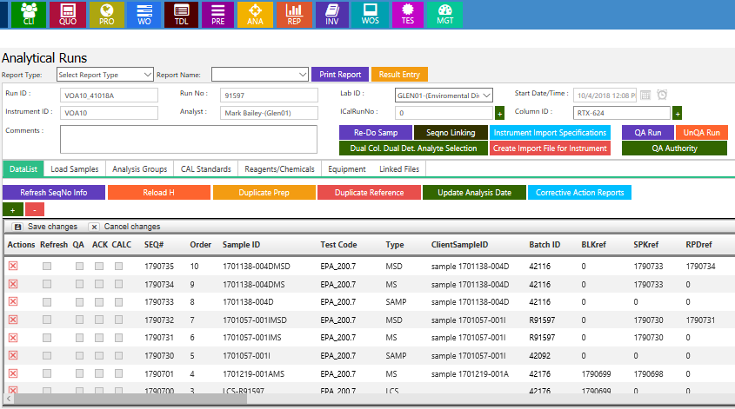Click the QA Authority button
Image resolution: width=735 pixels, height=409 pixels.
[674, 148]
